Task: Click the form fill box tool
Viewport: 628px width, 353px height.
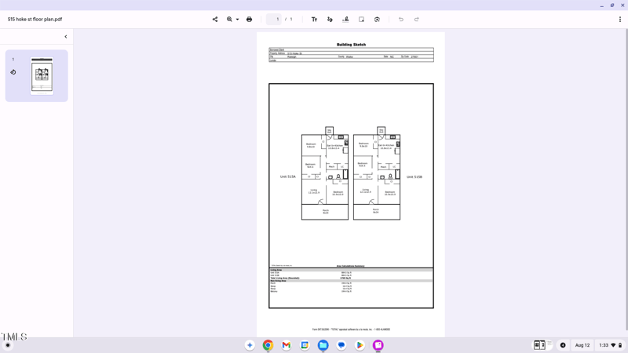Action: (x=361, y=20)
